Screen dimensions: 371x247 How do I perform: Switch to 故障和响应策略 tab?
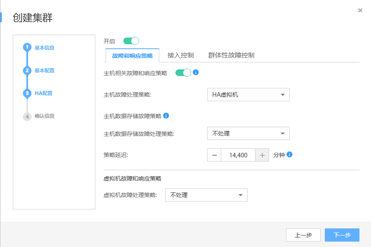[132, 56]
